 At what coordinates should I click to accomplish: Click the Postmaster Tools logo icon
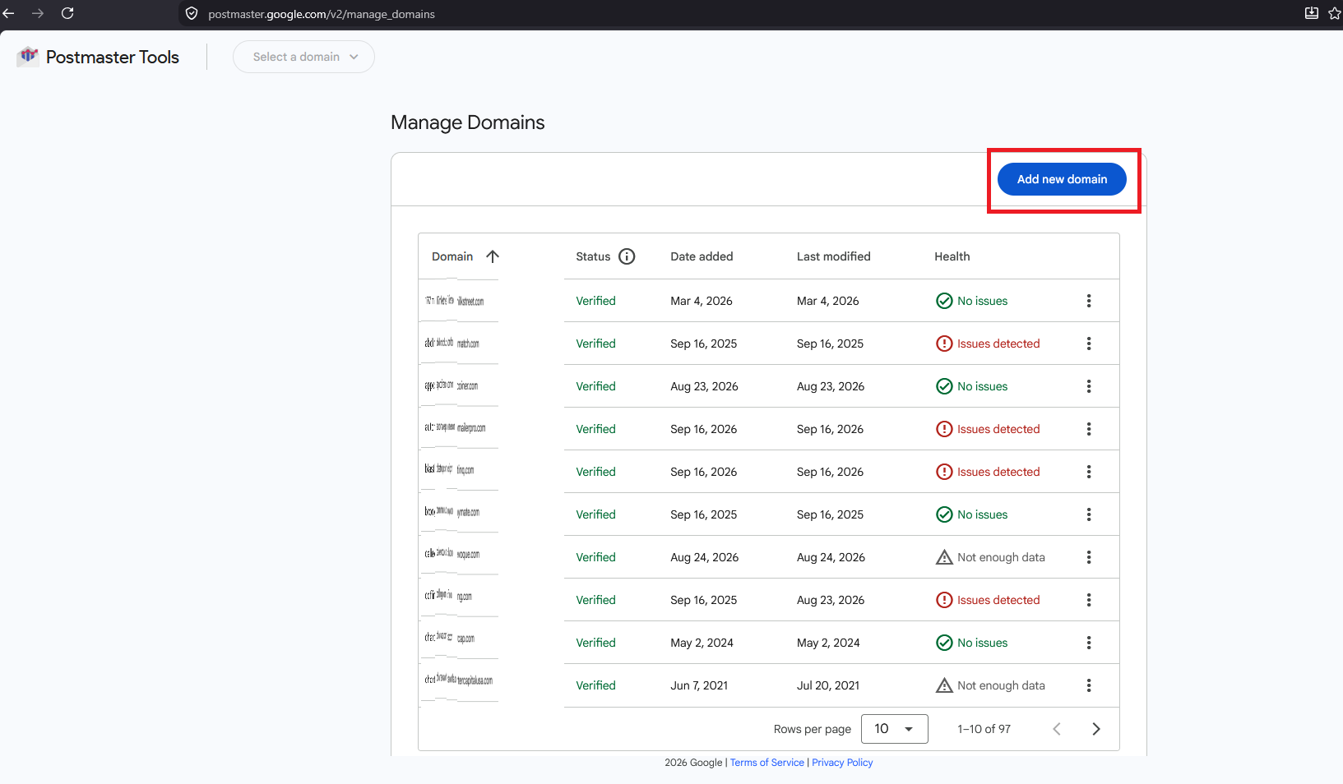coord(29,56)
